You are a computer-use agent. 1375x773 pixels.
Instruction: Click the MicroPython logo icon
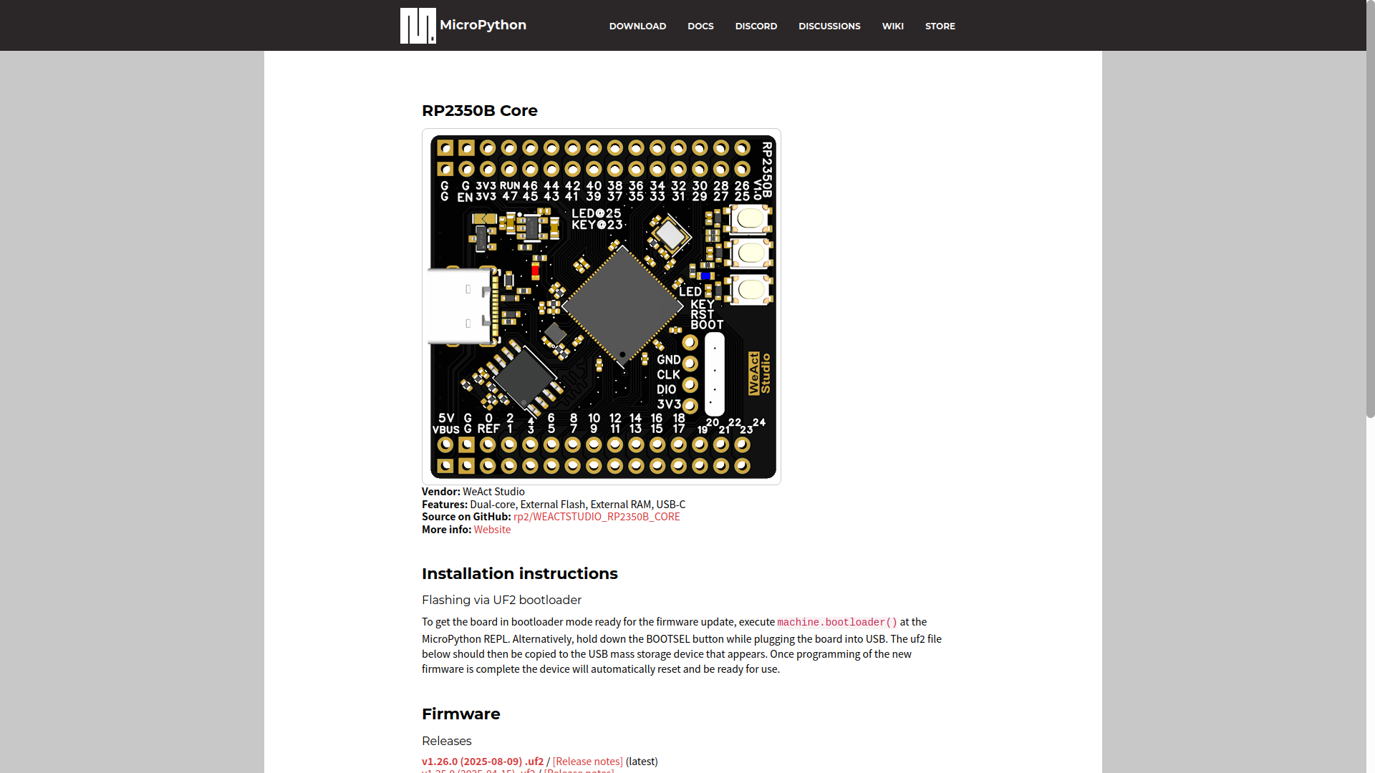click(x=418, y=26)
